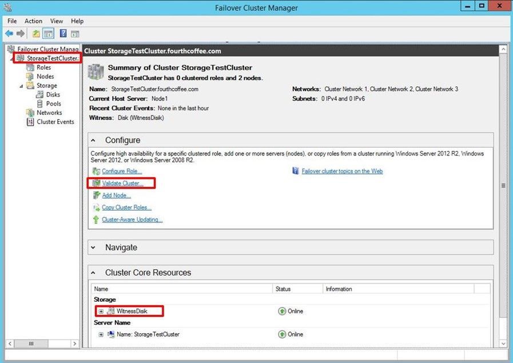Click Online status icon for StorageTestCluster name
Image resolution: width=513 pixels, height=363 pixels.
(x=282, y=334)
